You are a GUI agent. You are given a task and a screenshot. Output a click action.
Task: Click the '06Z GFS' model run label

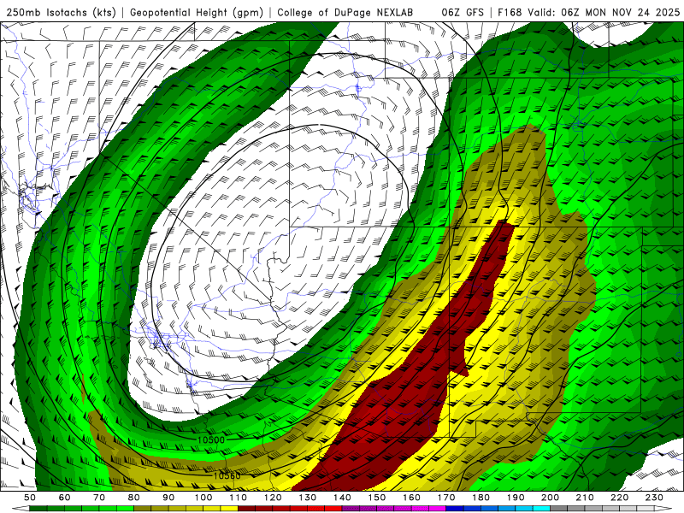click(463, 13)
